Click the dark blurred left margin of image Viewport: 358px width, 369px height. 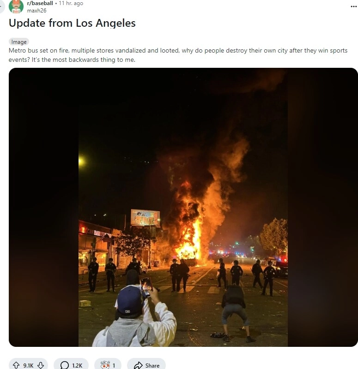coord(43,207)
